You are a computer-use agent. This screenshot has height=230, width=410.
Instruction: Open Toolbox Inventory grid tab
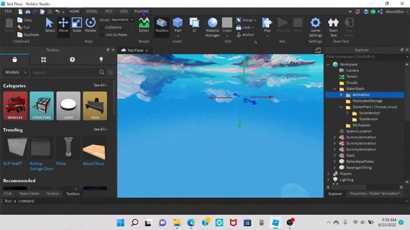(x=44, y=59)
